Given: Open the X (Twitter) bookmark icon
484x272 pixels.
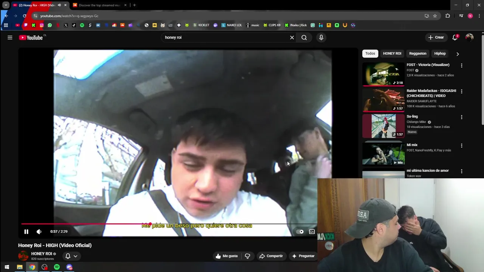Looking at the screenshot, I should [66, 25].
